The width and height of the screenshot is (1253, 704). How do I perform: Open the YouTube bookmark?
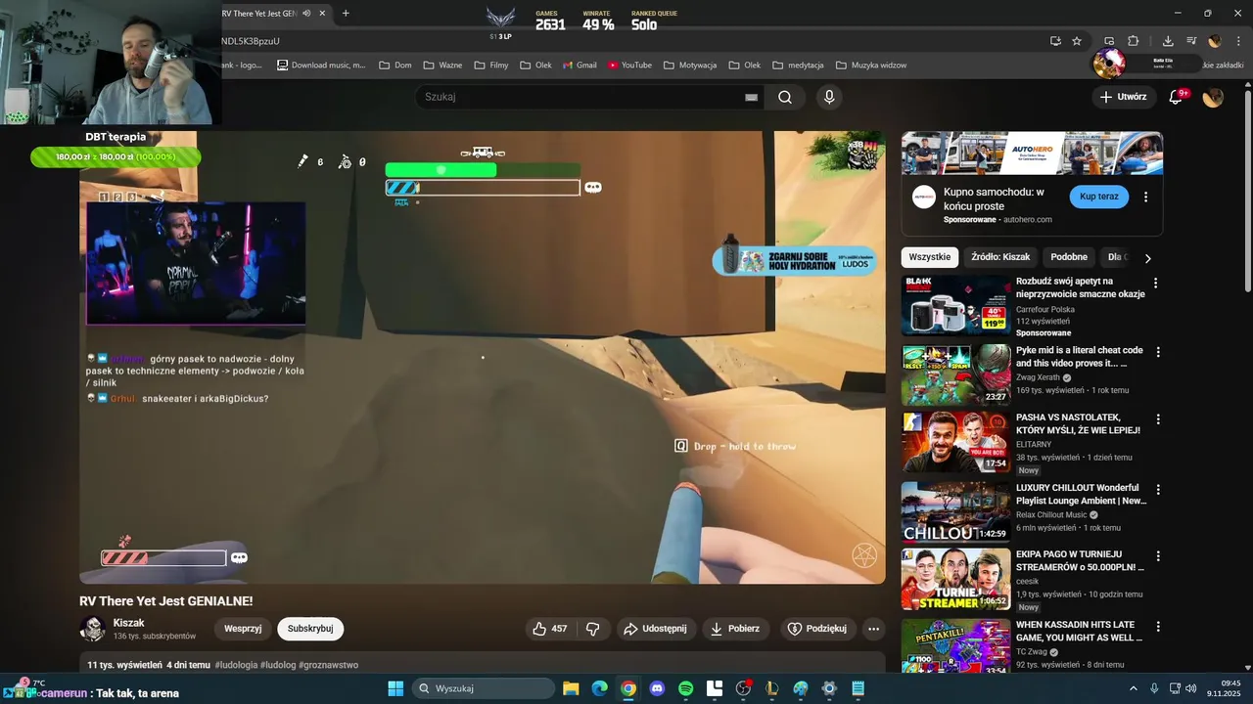click(x=629, y=66)
